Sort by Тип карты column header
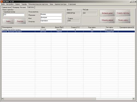 [x=109, y=27]
